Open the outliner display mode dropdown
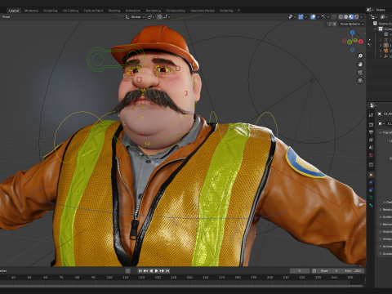Screen dimensions: 392x294 374,17
